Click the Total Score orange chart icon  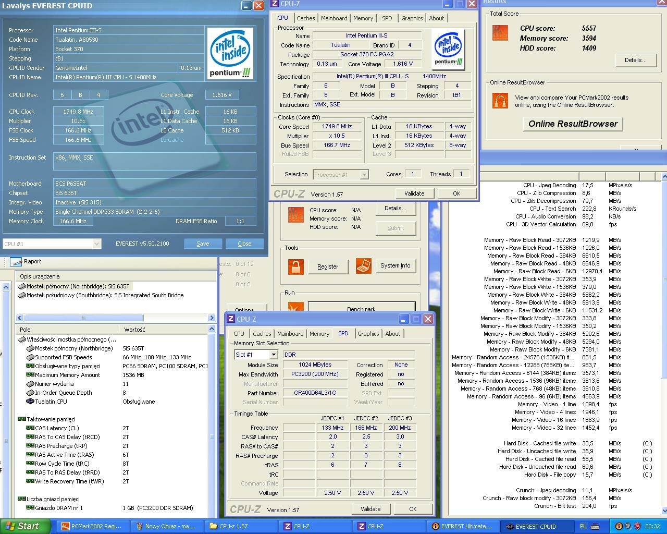pos(500,32)
